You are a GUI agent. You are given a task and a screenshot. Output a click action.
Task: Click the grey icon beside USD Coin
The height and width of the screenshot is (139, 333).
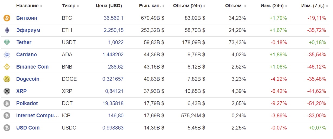click(x=7, y=128)
